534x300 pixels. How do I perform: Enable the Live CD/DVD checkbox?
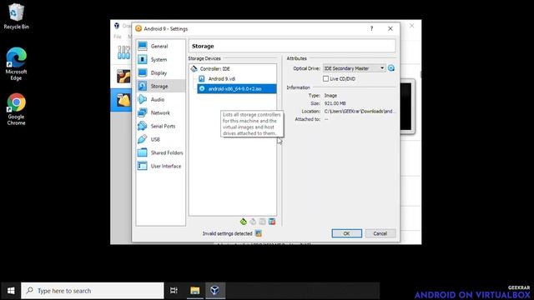click(325, 78)
